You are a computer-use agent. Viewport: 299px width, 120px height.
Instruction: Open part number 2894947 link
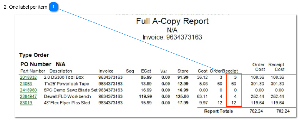[28, 97]
